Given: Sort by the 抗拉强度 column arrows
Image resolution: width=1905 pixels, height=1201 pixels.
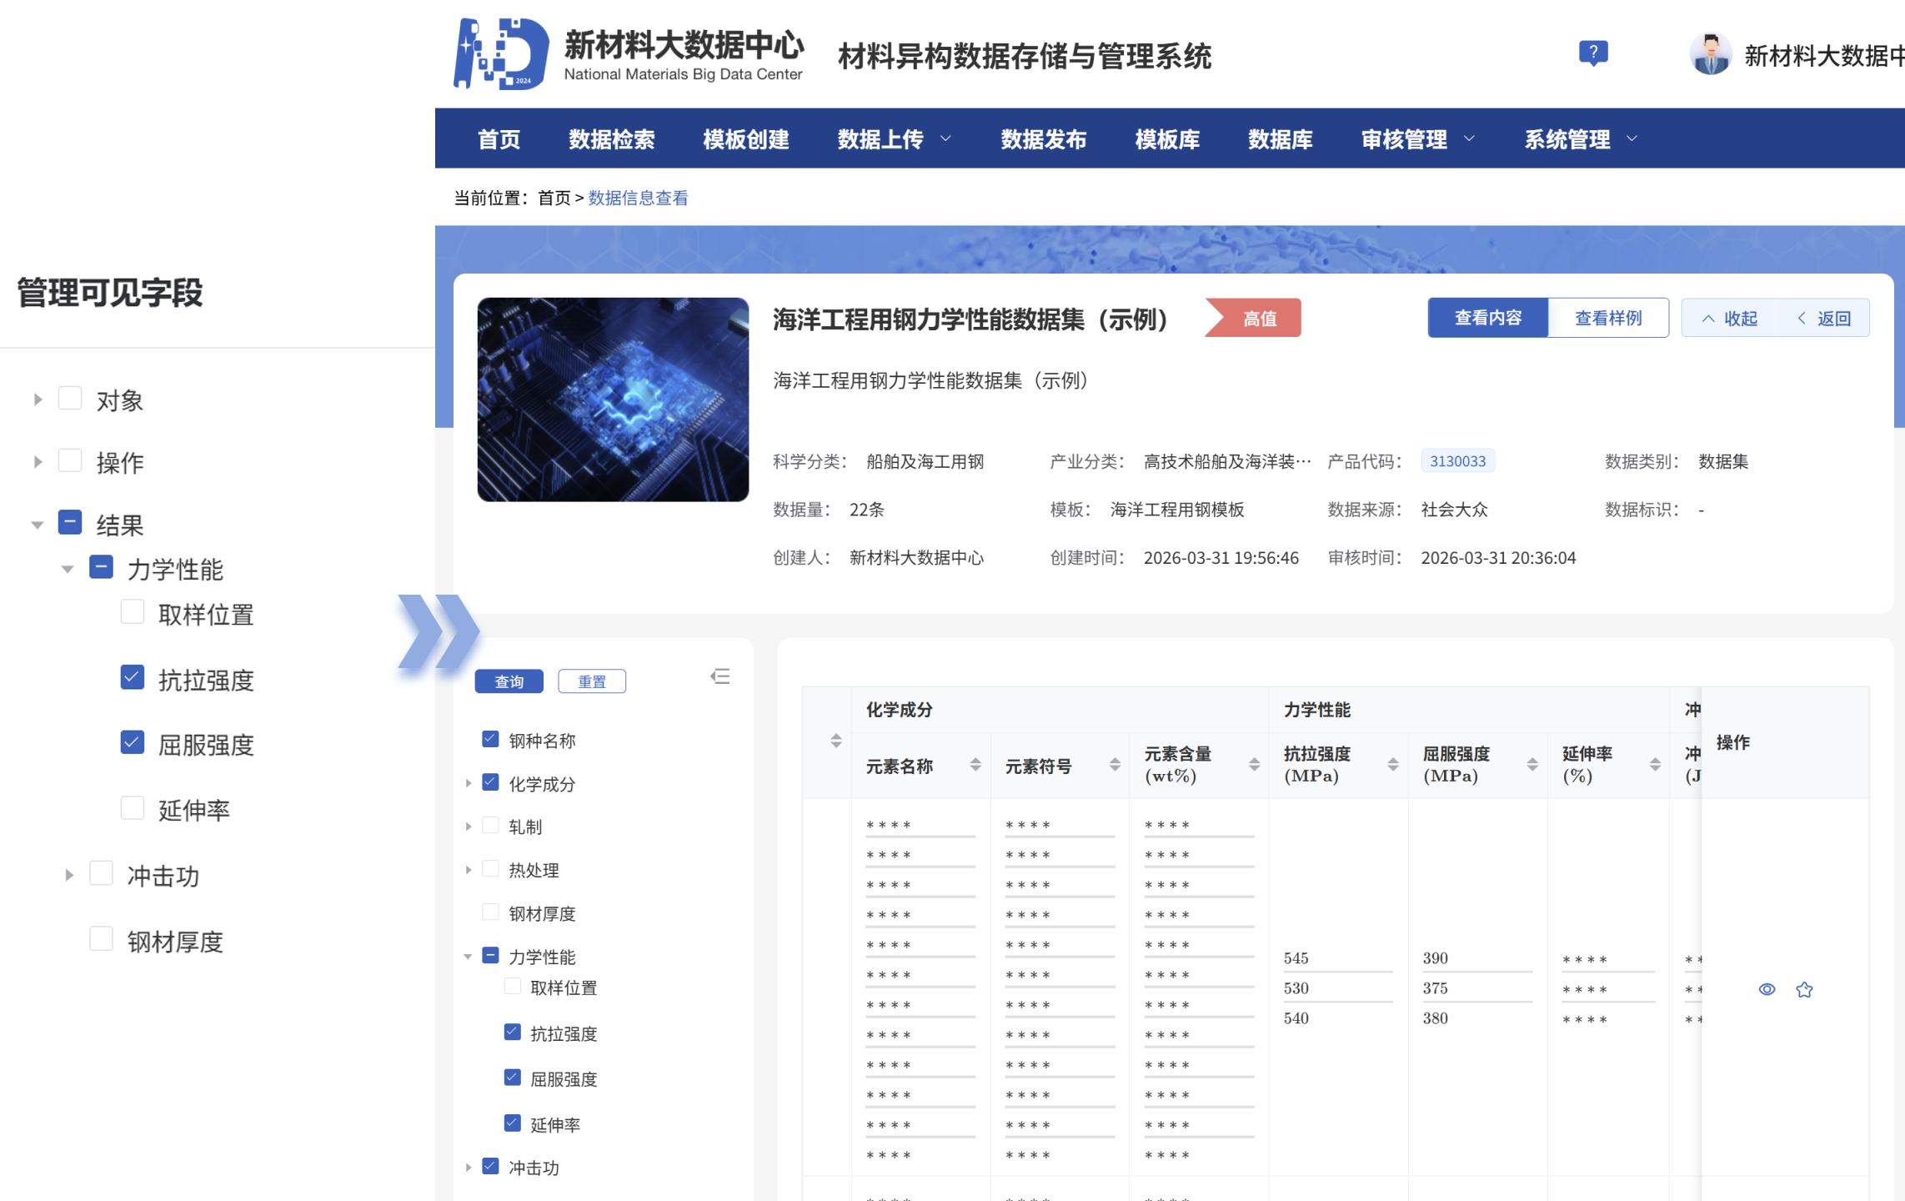Looking at the screenshot, I should [1392, 765].
